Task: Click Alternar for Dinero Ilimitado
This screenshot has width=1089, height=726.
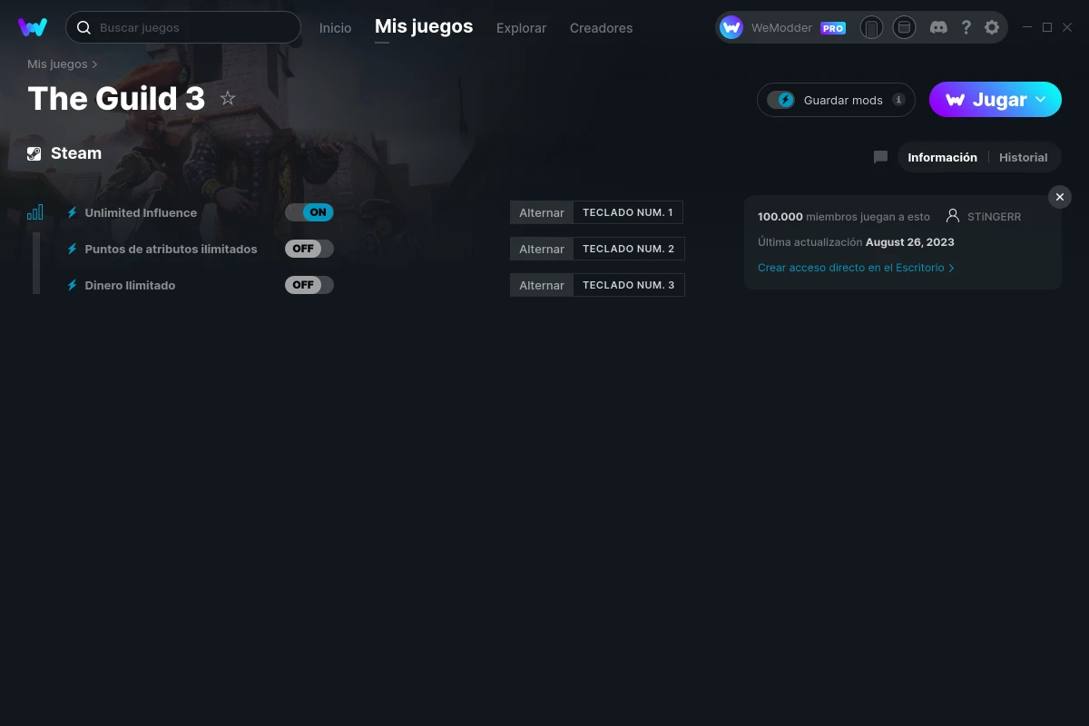Action: coord(542,285)
